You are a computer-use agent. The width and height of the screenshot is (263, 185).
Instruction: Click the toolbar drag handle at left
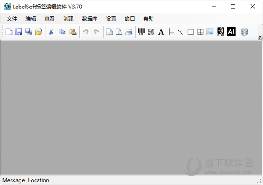(2, 31)
